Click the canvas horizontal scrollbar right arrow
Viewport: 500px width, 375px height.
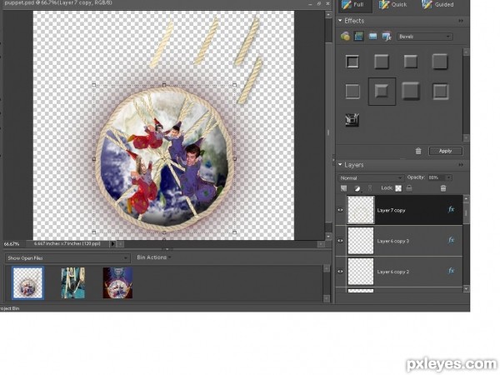click(x=321, y=244)
